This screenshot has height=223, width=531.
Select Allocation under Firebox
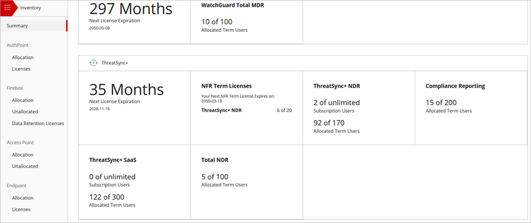[x=22, y=100]
